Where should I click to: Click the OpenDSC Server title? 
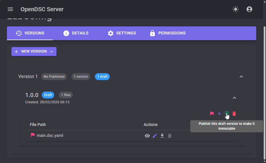point(42,9)
